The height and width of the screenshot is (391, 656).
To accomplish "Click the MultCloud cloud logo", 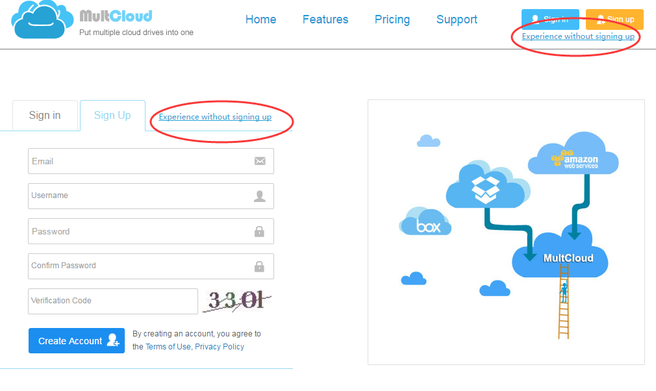I will coord(42,19).
